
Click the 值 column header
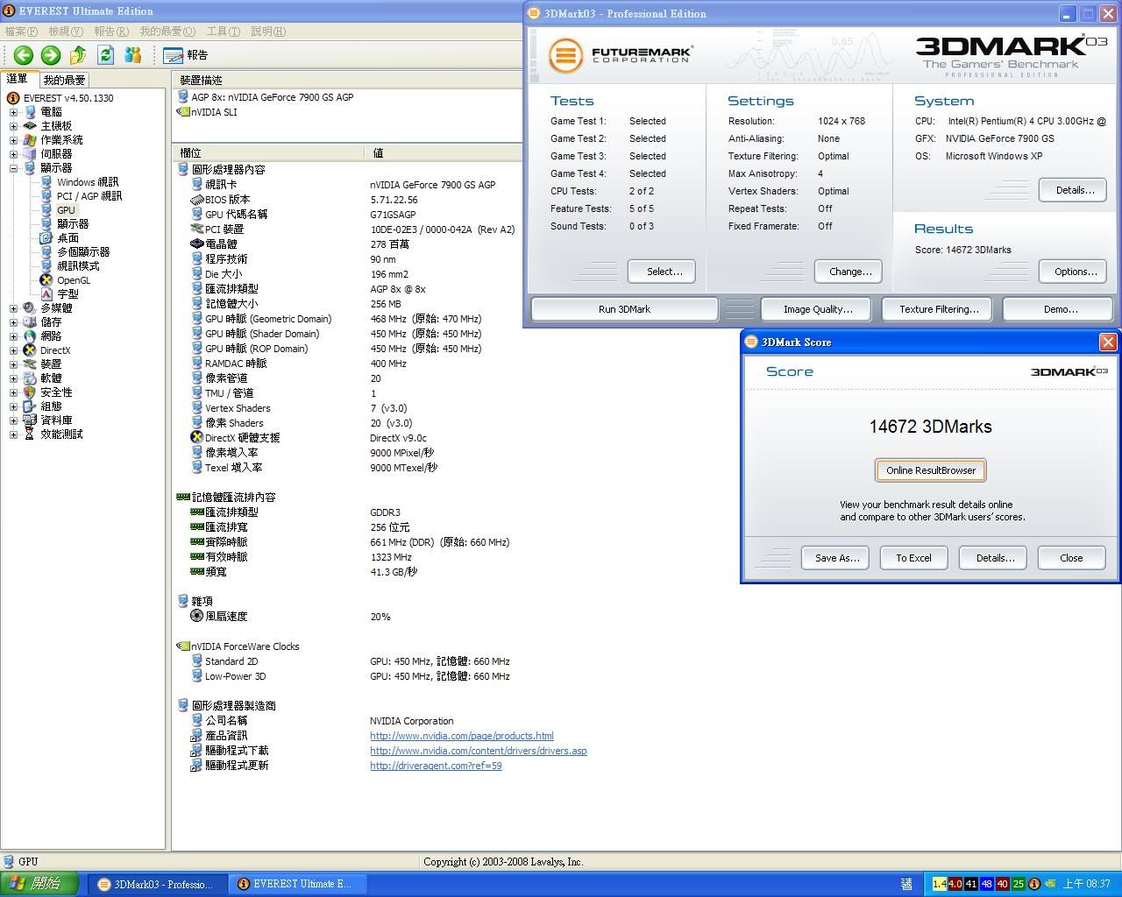(x=379, y=152)
